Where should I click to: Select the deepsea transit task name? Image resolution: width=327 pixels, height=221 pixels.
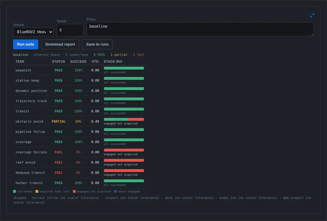tap(30, 173)
